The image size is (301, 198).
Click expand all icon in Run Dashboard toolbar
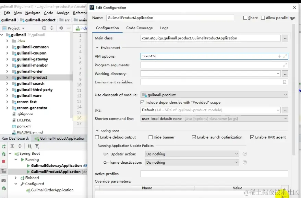click(x=12, y=146)
